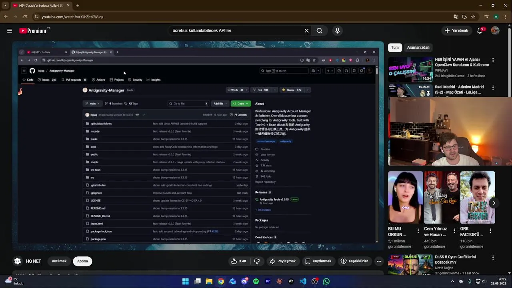
Task: Open the DLSS 5 Oyun Grafiklerini video title
Action: point(455,260)
